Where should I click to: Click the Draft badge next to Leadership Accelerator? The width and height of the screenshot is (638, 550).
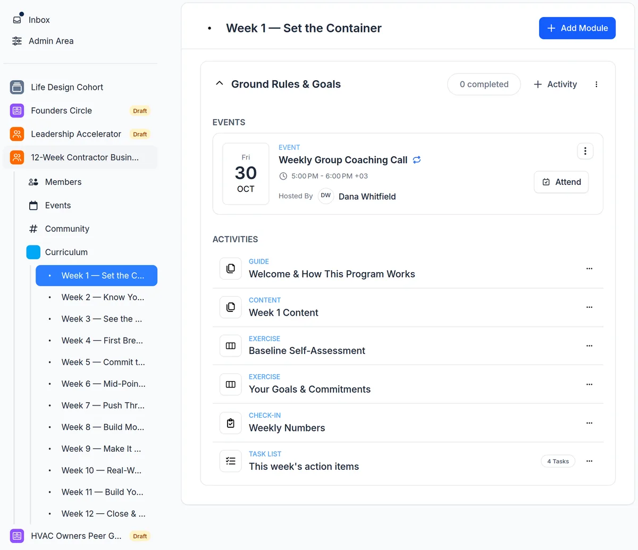coord(140,134)
